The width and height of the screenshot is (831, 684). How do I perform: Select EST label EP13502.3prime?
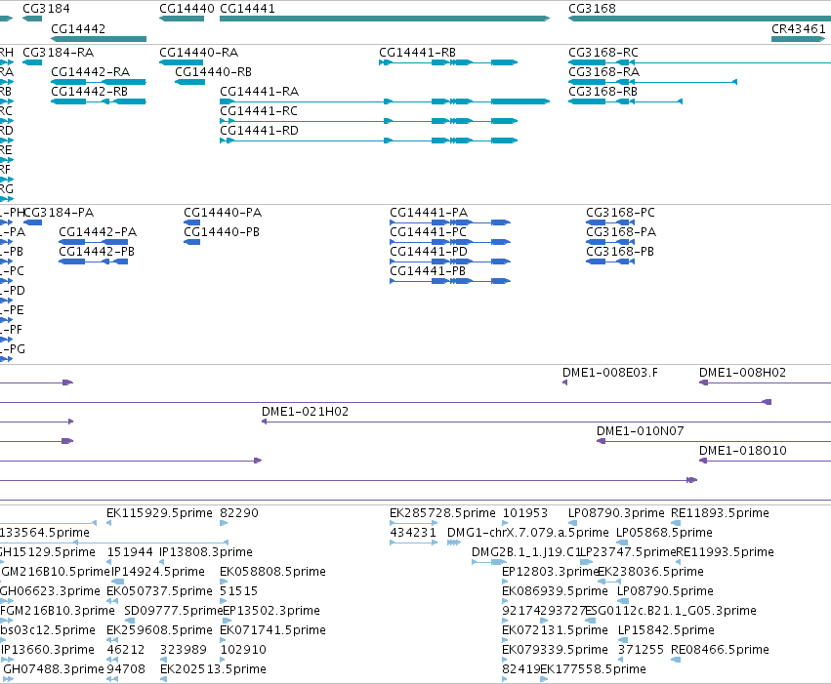(271, 611)
